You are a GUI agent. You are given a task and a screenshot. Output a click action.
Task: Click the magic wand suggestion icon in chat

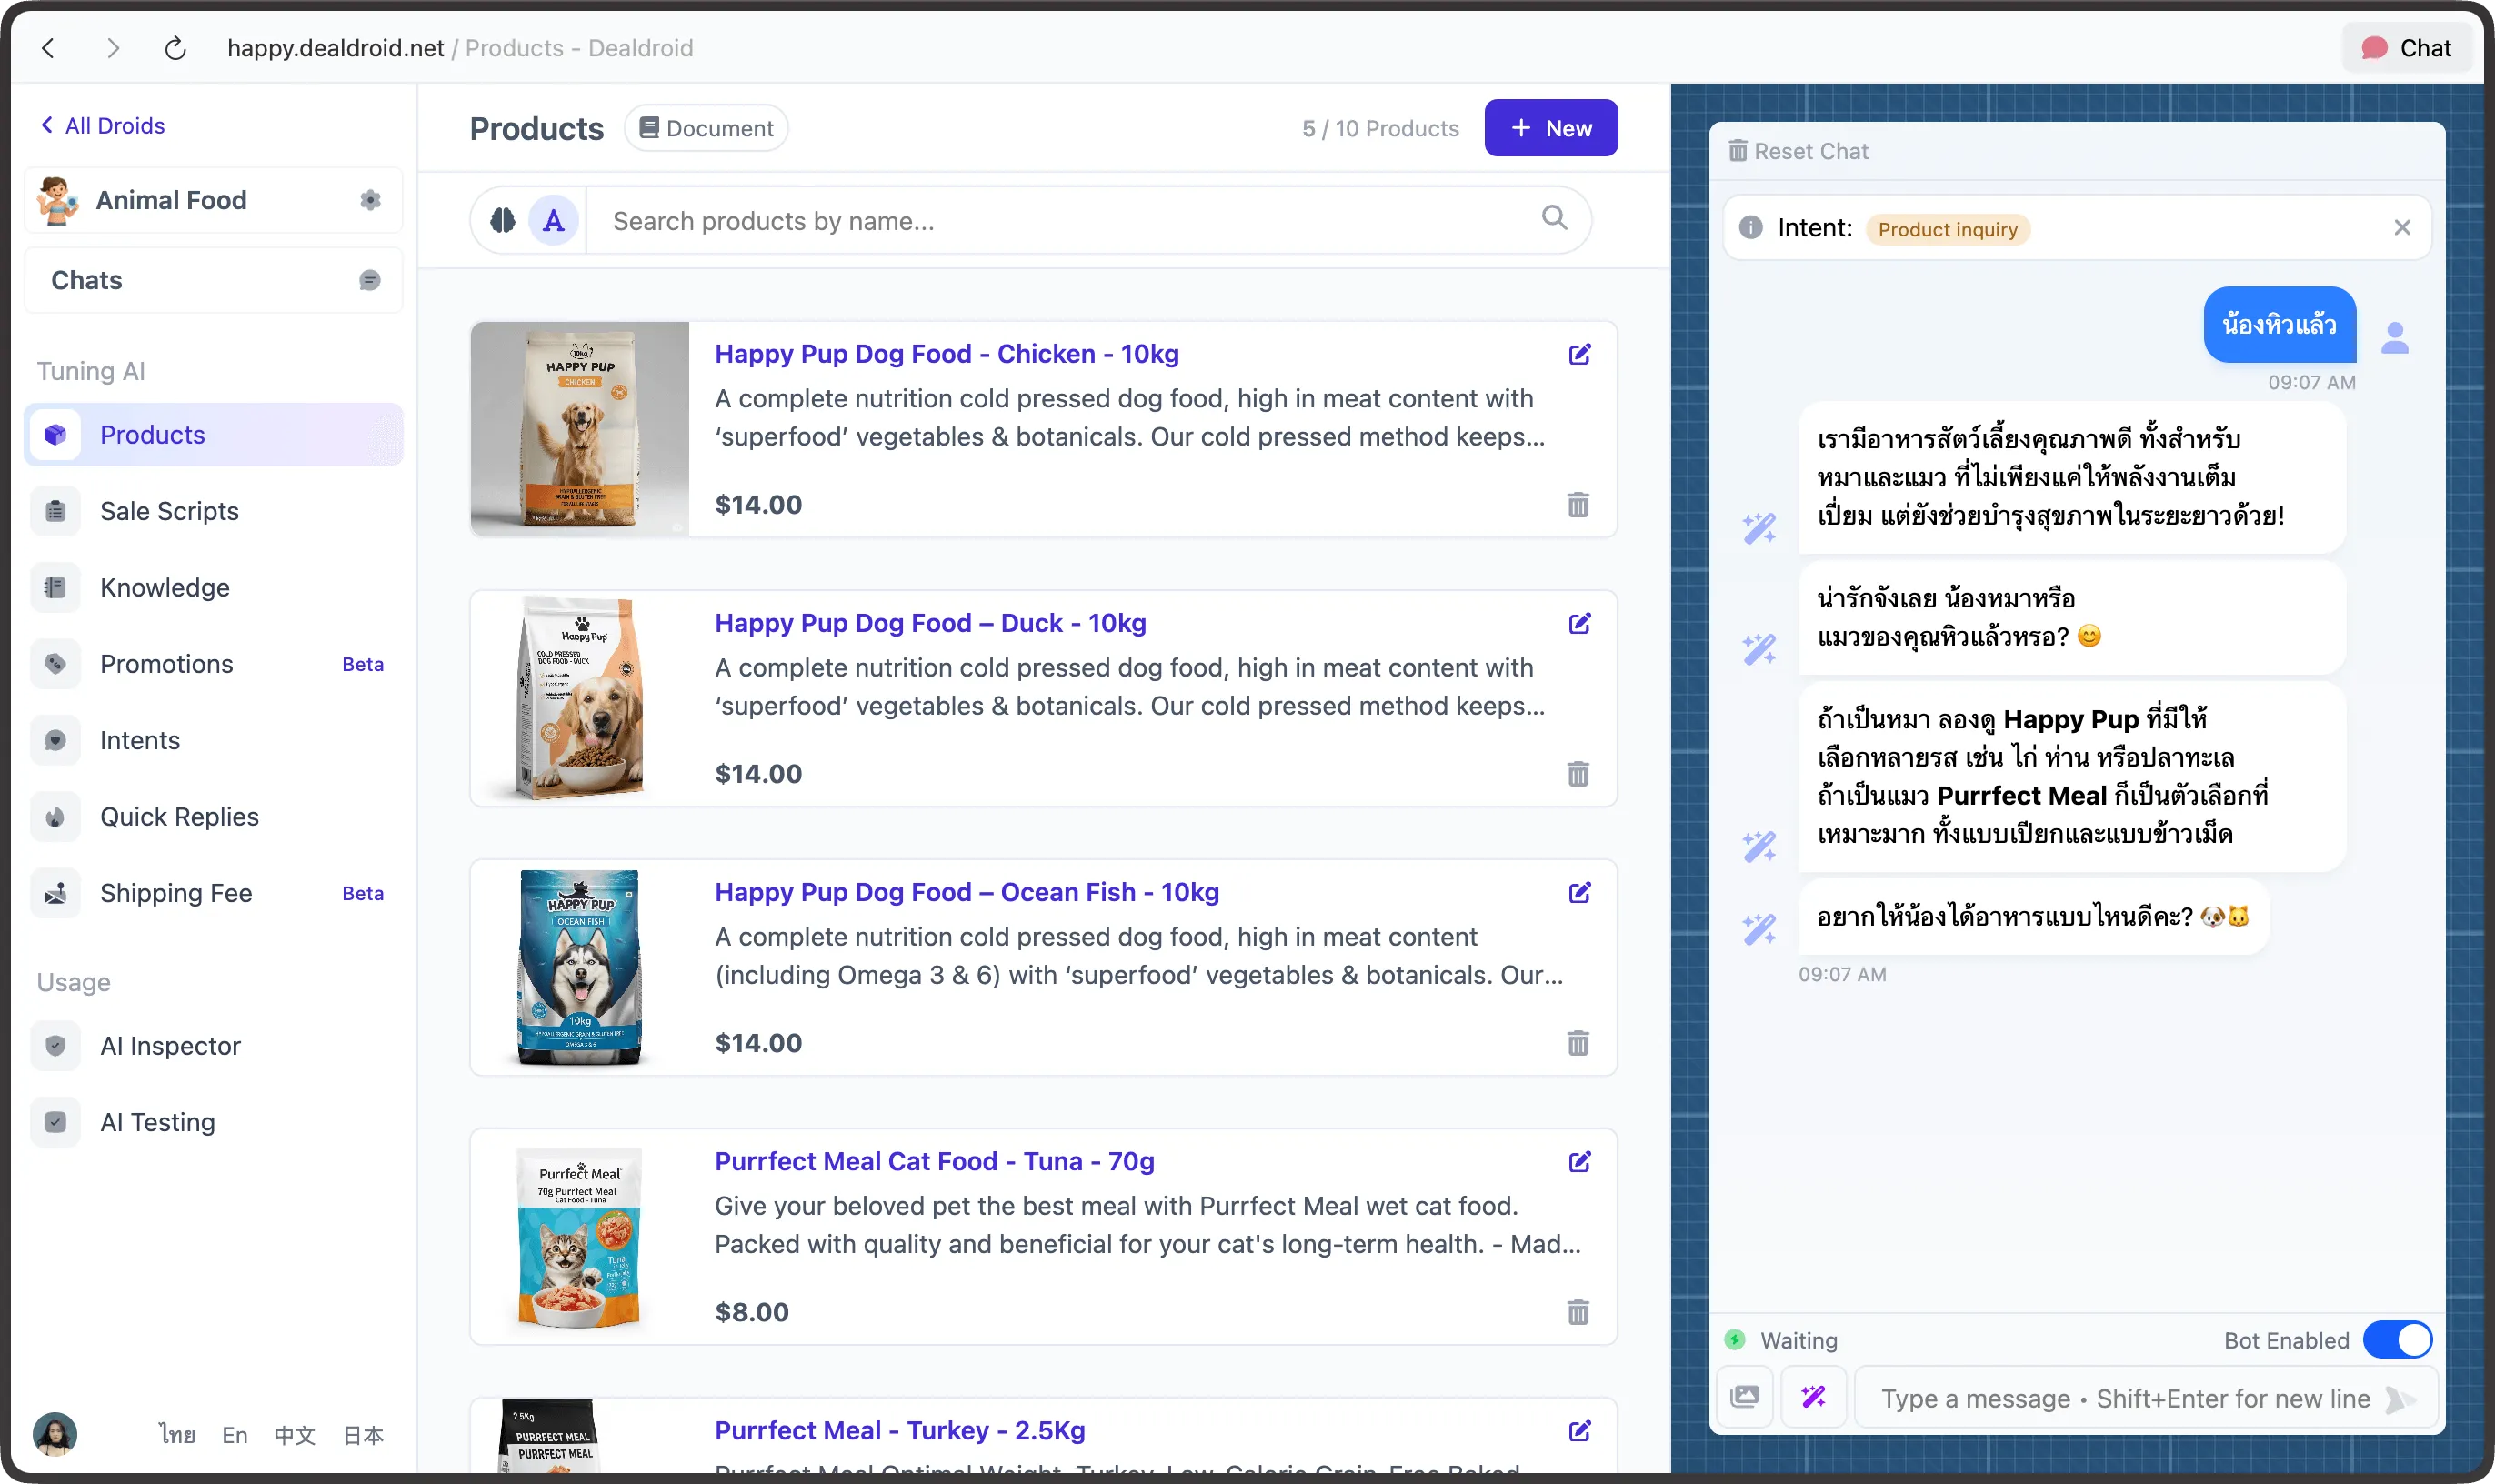1814,1397
